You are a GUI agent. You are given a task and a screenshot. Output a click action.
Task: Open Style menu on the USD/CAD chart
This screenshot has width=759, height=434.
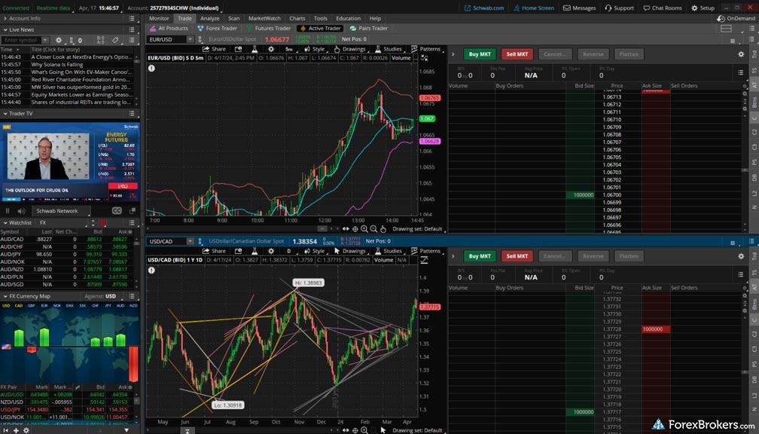314,251
